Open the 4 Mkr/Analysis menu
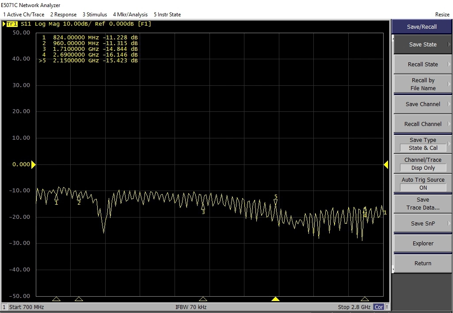The width and height of the screenshot is (453, 313). click(130, 15)
